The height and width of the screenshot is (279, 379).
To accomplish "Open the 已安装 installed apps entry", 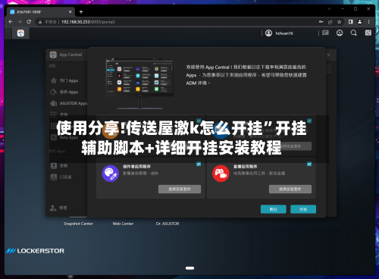I will (61, 177).
